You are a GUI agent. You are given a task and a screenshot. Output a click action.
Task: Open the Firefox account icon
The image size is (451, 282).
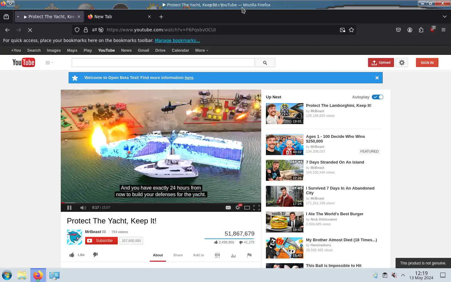[410, 30]
